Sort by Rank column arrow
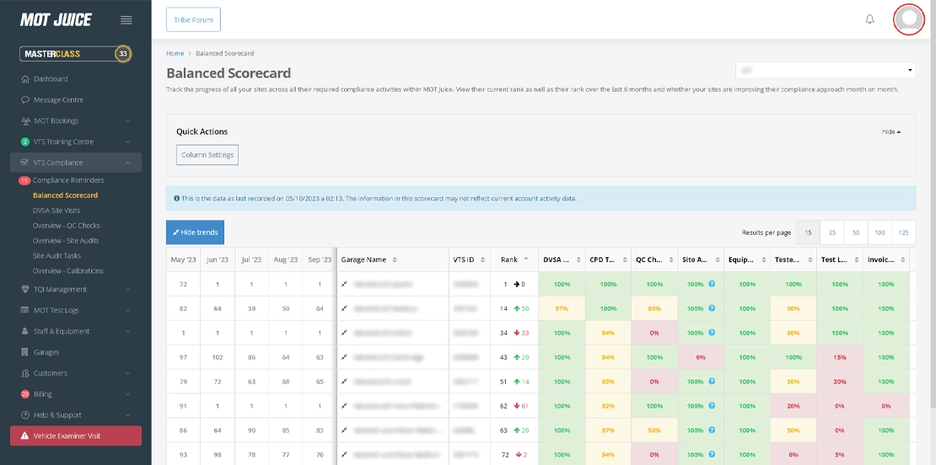936x465 pixels. (x=526, y=259)
